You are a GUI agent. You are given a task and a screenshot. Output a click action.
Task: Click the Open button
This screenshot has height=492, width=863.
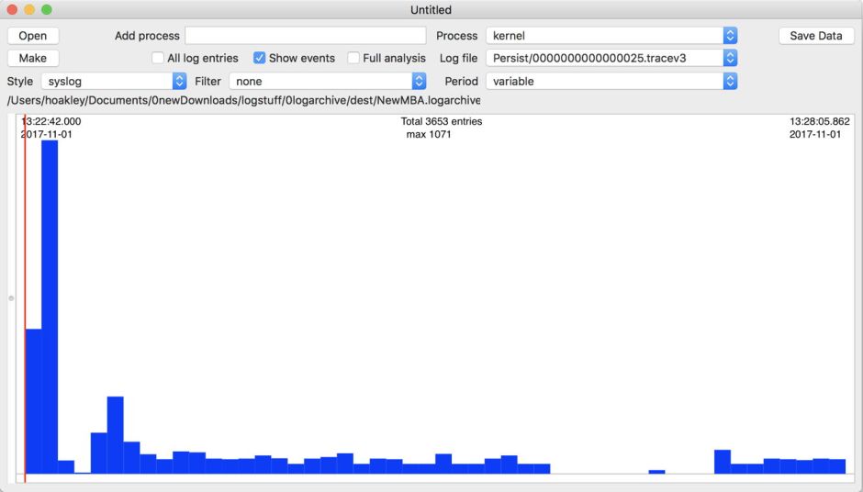click(33, 36)
